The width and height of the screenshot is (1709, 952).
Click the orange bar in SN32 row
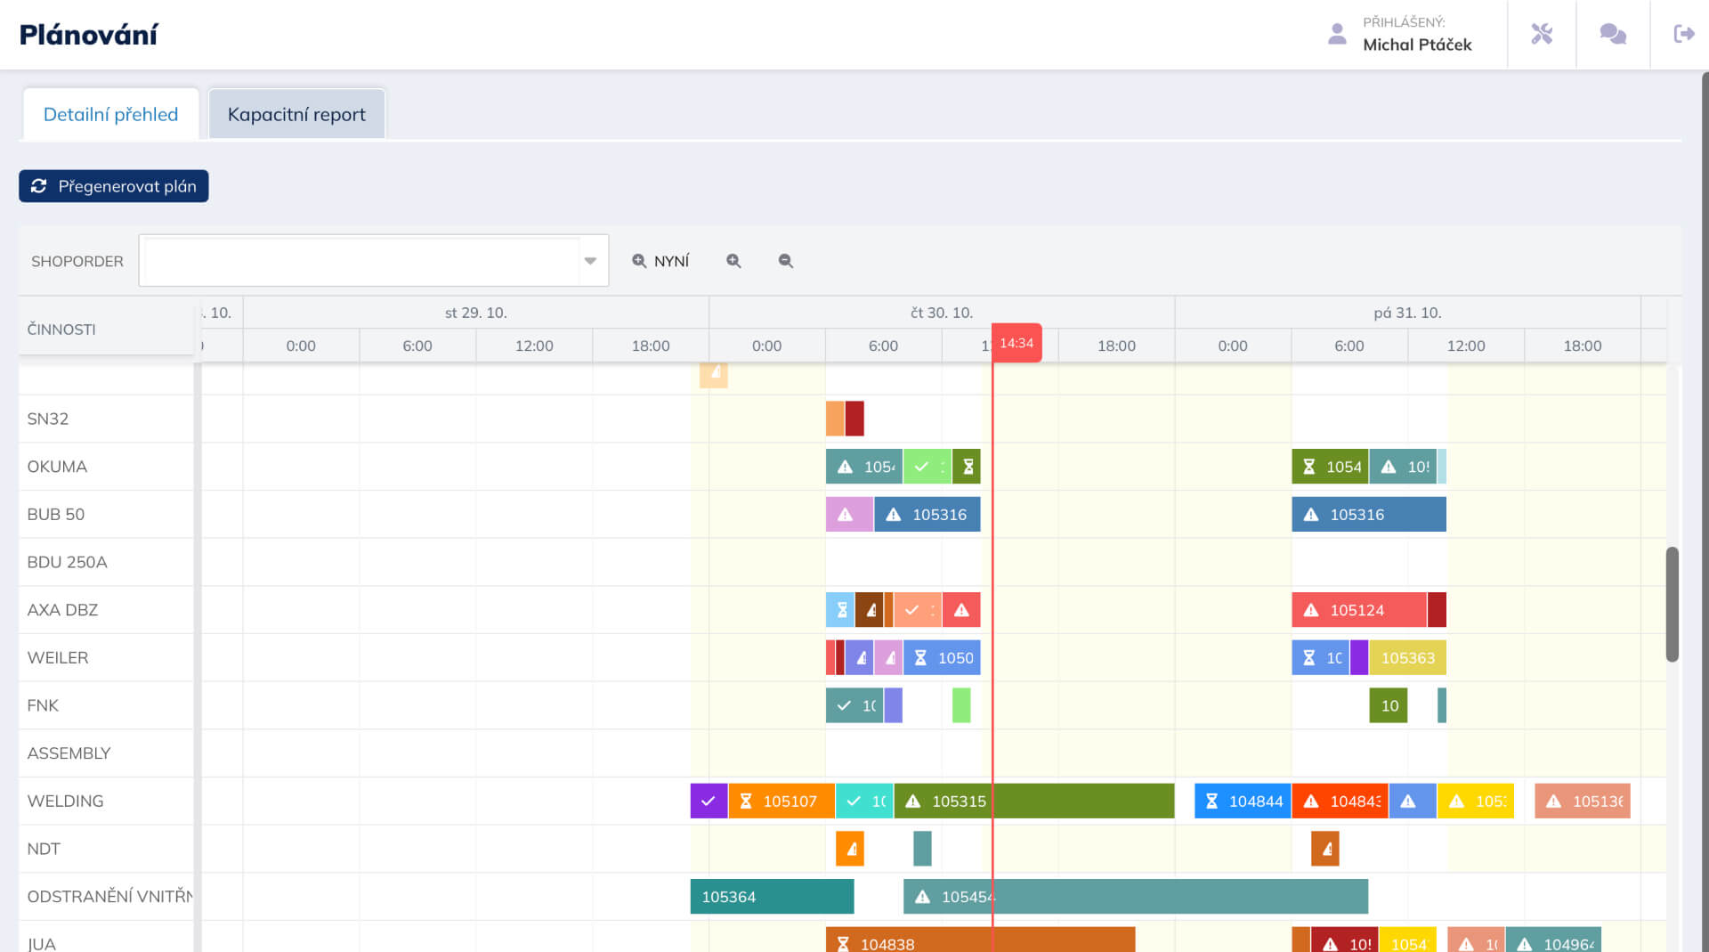coord(835,419)
